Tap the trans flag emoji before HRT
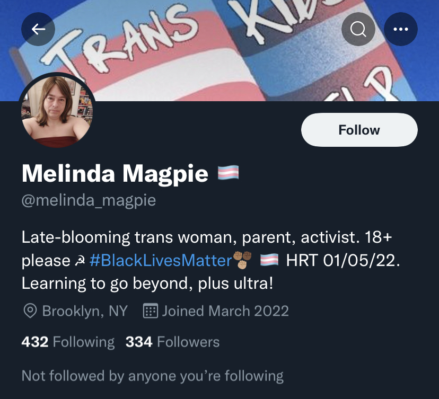Screen dimensions: 439x399 269,261
